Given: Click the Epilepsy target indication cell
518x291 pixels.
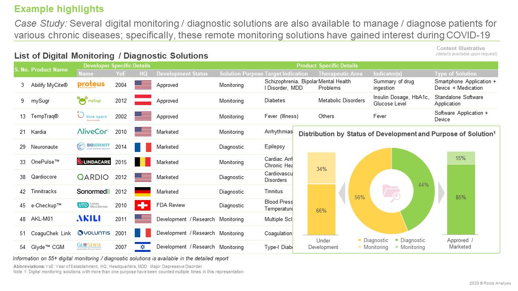Looking at the screenshot, I should (x=275, y=147).
